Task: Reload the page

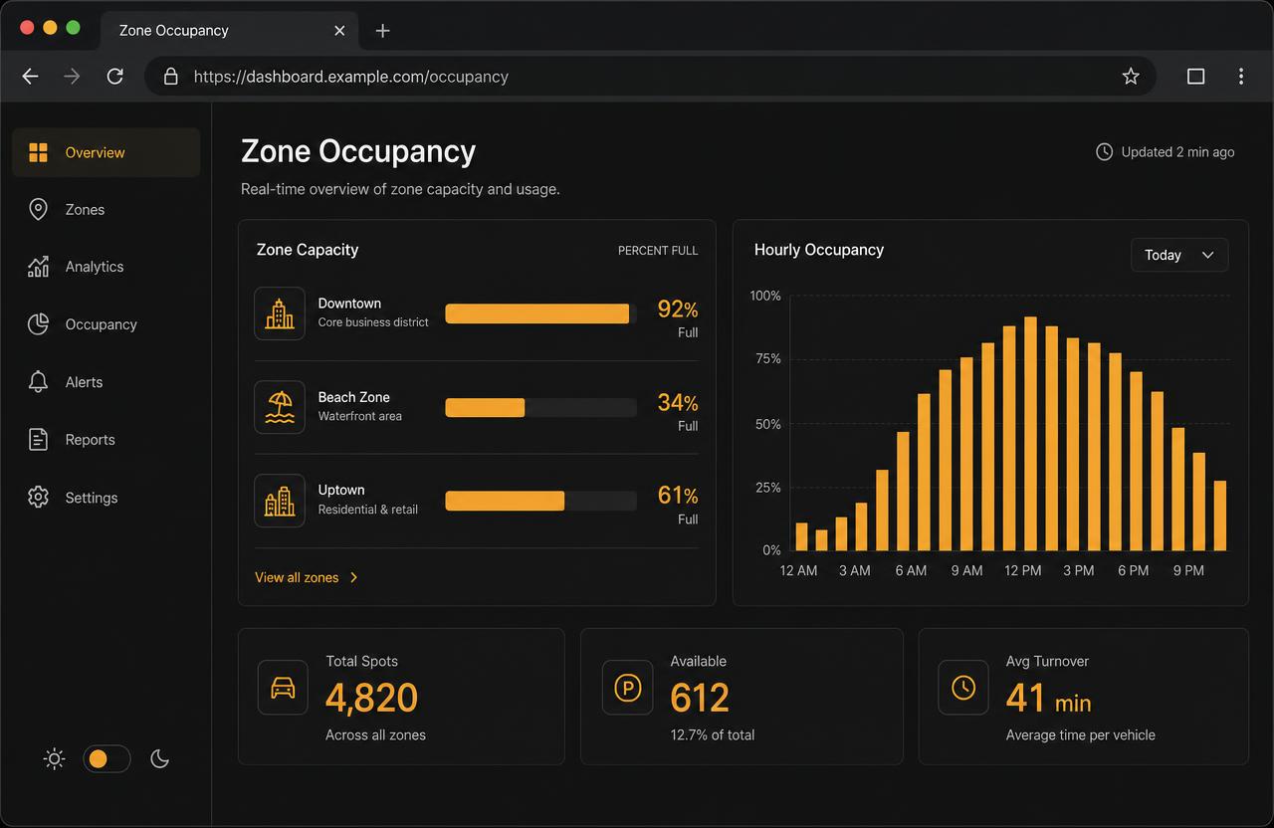Action: pyautogui.click(x=115, y=77)
